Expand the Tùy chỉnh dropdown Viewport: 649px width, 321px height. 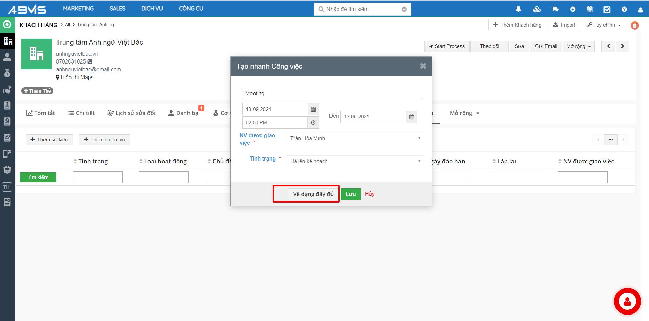(603, 25)
